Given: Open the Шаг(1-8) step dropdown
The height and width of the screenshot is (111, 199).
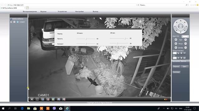Looking at the screenshot, I should 185,36.
